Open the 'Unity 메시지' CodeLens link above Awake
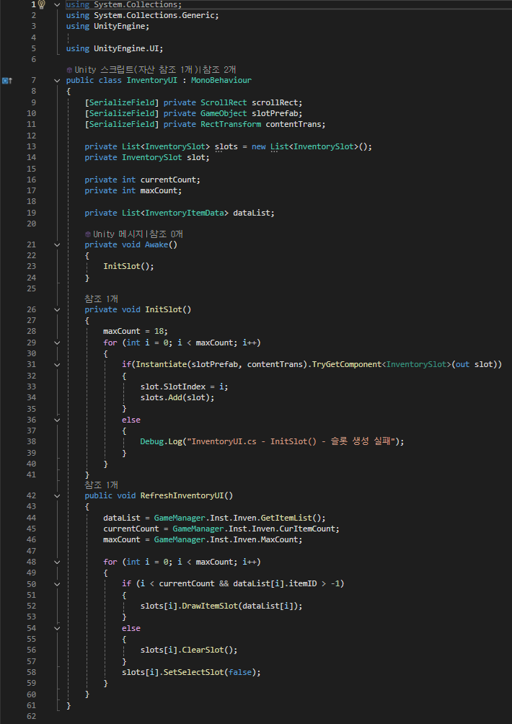Image resolution: width=512 pixels, height=724 pixels. point(119,234)
